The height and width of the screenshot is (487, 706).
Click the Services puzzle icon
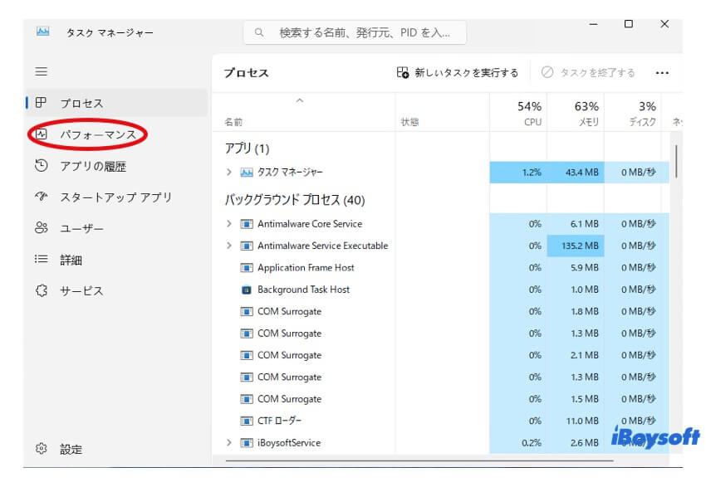[41, 291]
